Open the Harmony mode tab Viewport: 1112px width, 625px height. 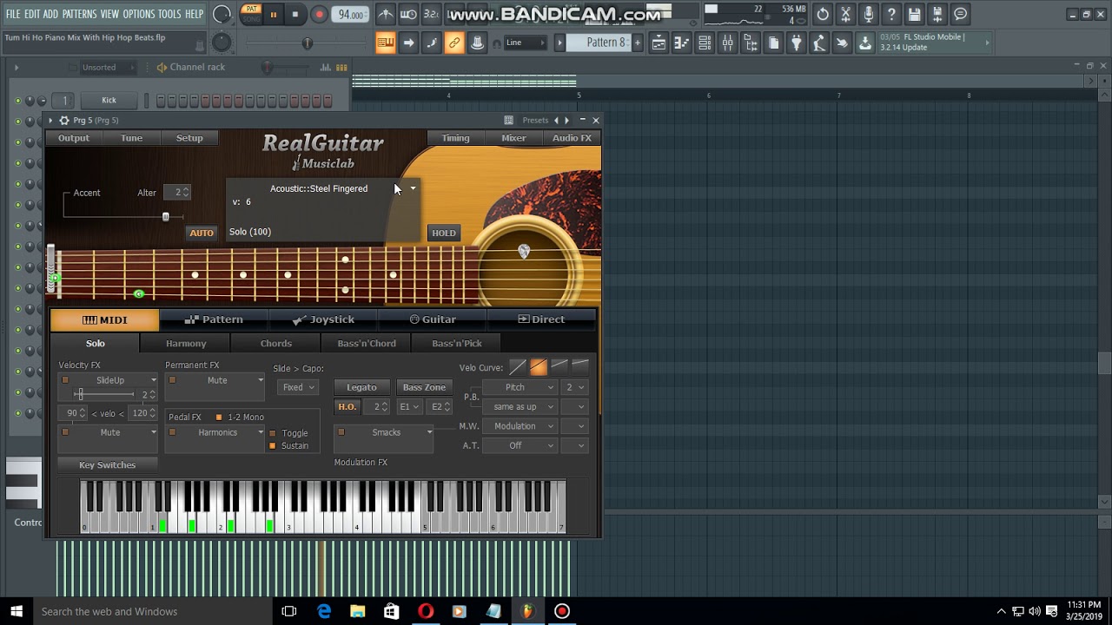tap(186, 343)
